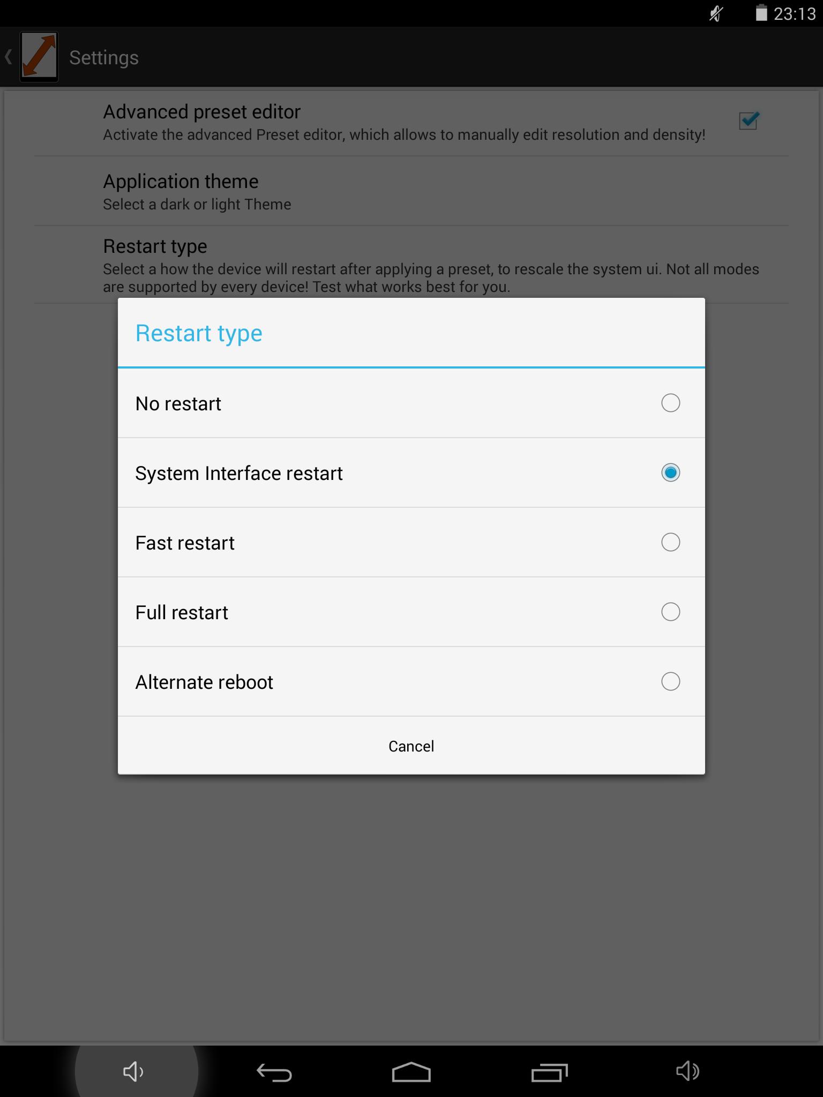The image size is (823, 1097).
Task: Open the recent apps icon
Action: (549, 1072)
